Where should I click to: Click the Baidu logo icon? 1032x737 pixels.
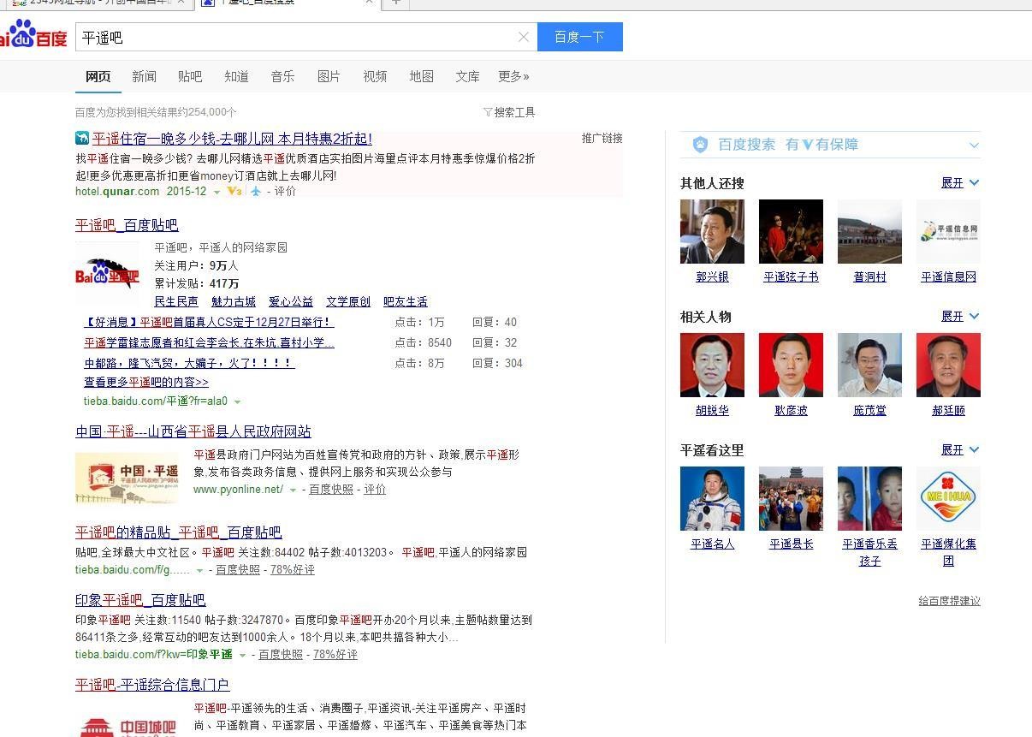pos(34,36)
